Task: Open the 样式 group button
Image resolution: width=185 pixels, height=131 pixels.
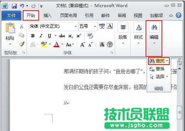Action: 138,33
